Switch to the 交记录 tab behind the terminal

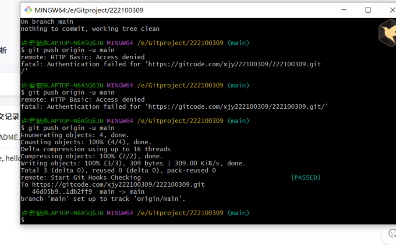pos(9,116)
